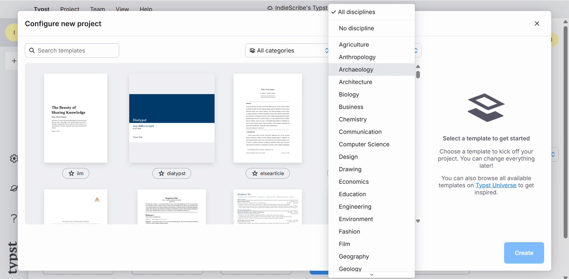Click the discipline dropdown chevrons beside the open list
The width and height of the screenshot is (569, 279).
(x=416, y=50)
